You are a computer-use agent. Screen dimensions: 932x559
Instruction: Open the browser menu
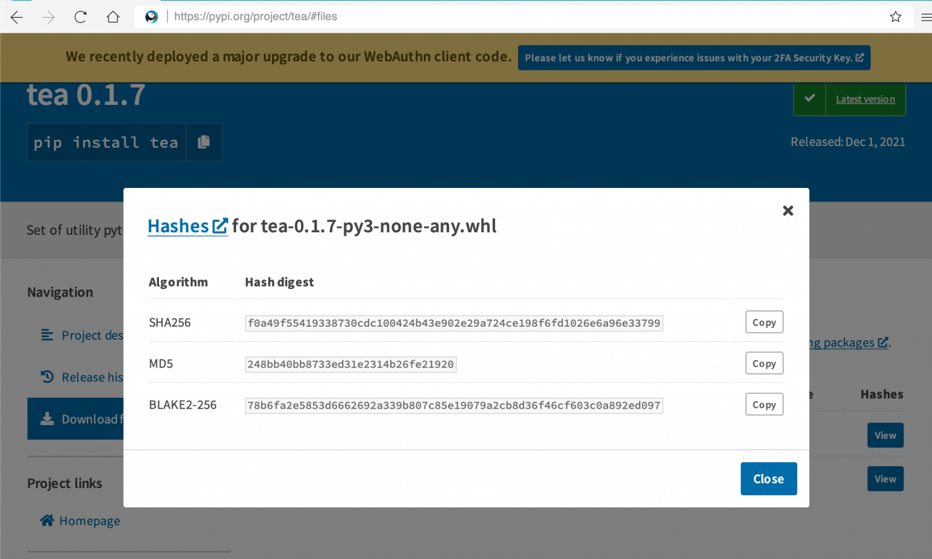(924, 16)
